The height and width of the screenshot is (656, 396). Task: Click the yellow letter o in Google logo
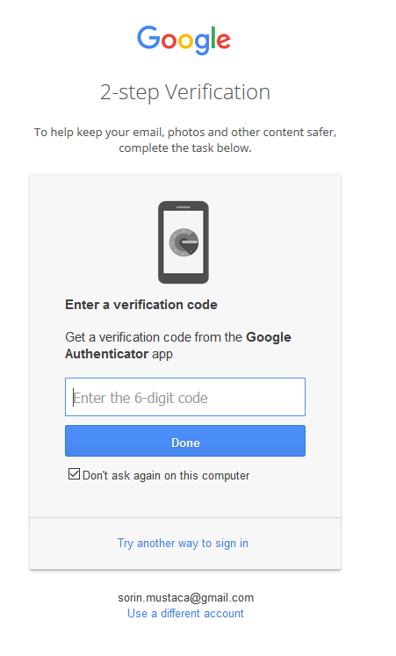[185, 41]
